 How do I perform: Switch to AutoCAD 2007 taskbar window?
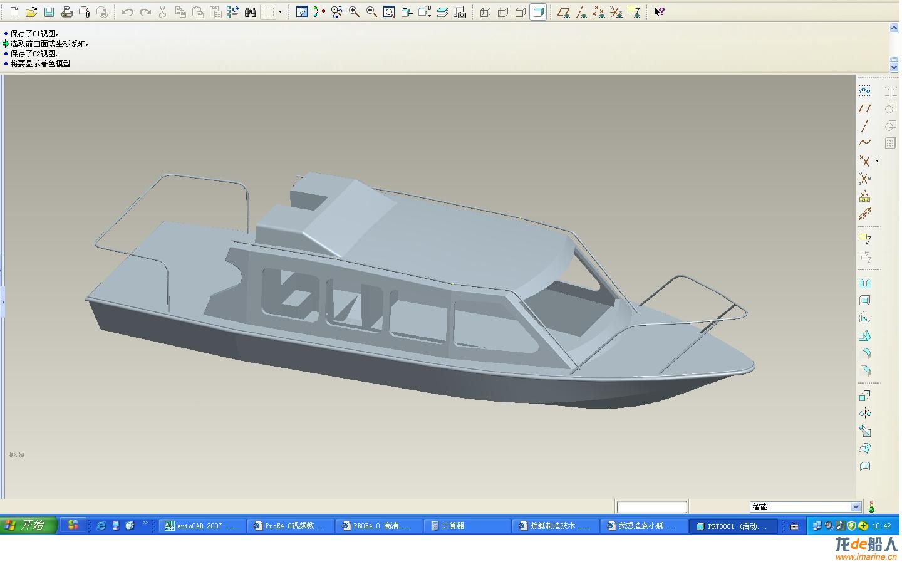click(x=203, y=526)
